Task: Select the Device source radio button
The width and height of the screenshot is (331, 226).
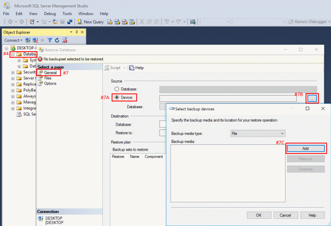Action: click(x=116, y=98)
